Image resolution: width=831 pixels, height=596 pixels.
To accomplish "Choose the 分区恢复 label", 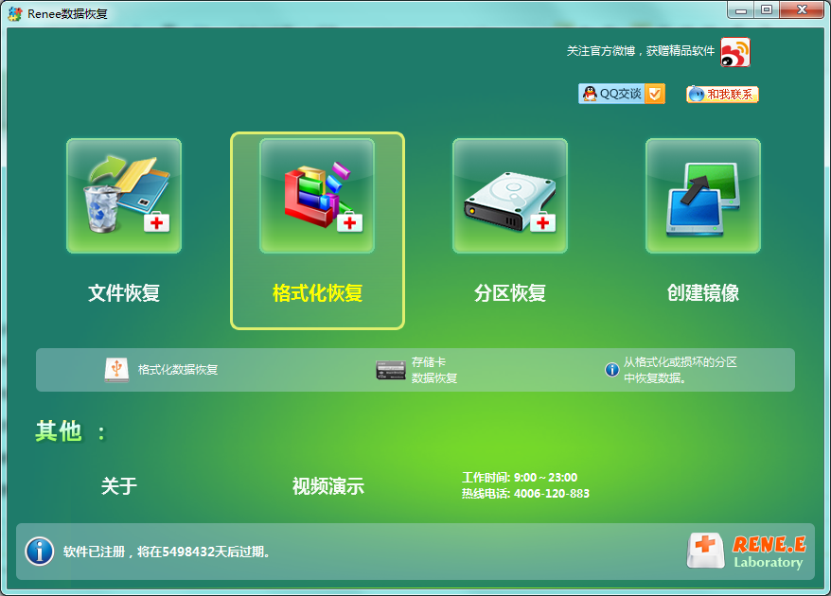I will (510, 293).
